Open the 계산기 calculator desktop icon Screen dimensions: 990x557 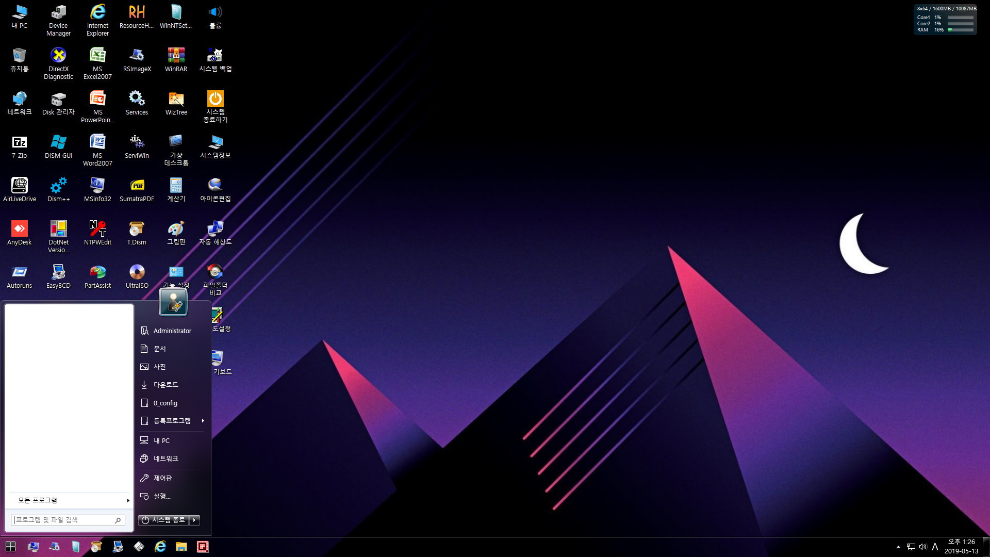point(176,189)
